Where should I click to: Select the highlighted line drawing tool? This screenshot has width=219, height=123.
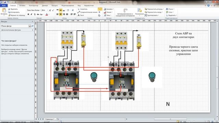100,9
